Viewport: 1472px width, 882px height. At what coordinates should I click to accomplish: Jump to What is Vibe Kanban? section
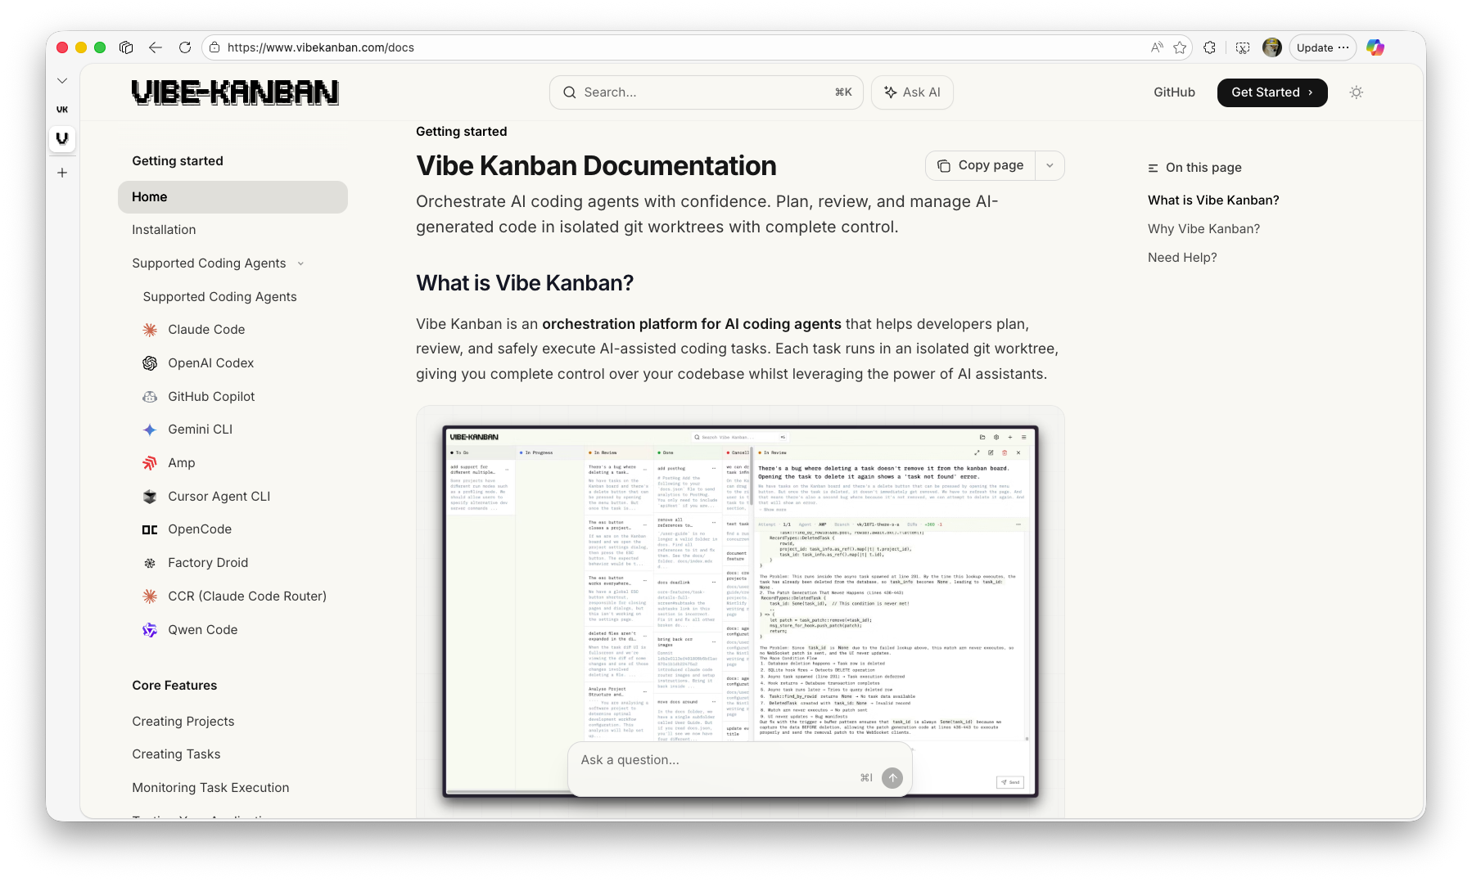(x=1213, y=200)
